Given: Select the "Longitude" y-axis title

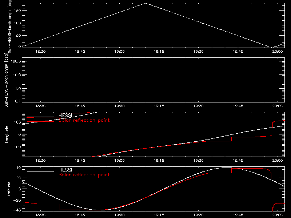Looking at the screenshot, I should [7, 134].
